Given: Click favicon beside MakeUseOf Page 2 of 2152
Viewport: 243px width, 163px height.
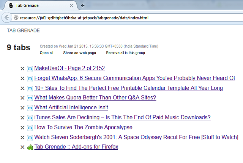Looking at the screenshot, I should pos(30,69).
